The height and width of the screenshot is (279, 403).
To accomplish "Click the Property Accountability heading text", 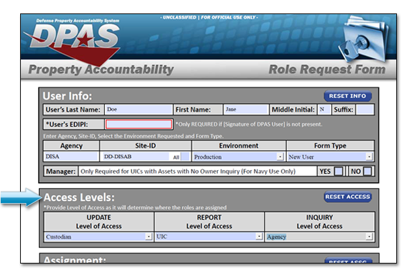I will tap(101, 70).
